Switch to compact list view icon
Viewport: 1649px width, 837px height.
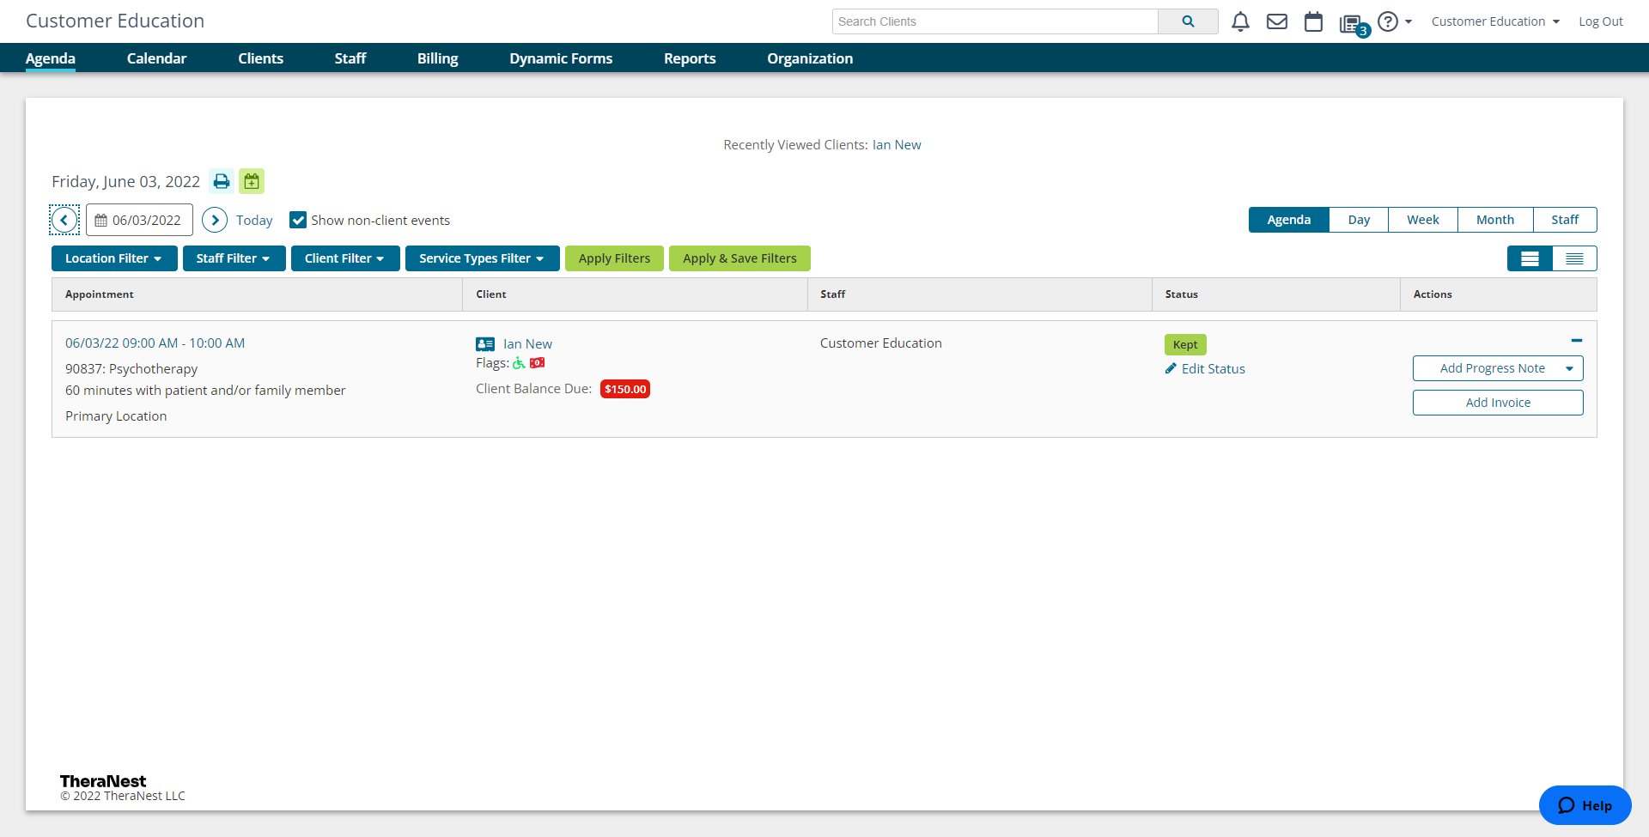coord(1574,258)
